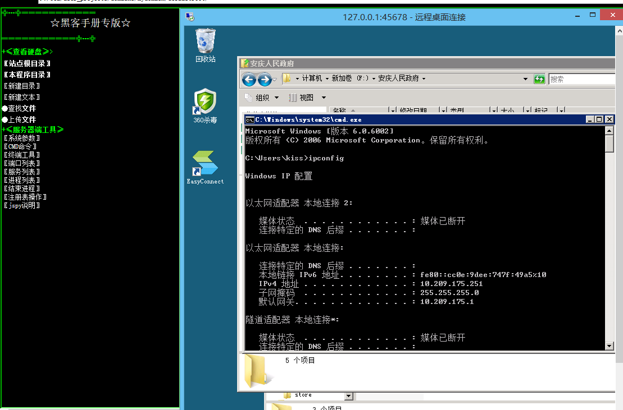This screenshot has height=410, width=623.
Task: Open 本程序目录 link
Action: [x=27, y=75]
